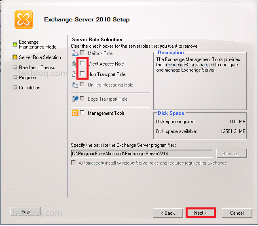This screenshot has width=258, height=226.
Task: Open Help for setup
Action: pyautogui.click(x=25, y=212)
